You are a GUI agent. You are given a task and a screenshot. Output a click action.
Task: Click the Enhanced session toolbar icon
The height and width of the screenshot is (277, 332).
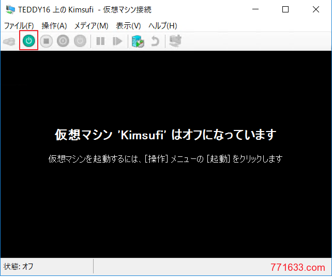pyautogui.click(x=175, y=41)
